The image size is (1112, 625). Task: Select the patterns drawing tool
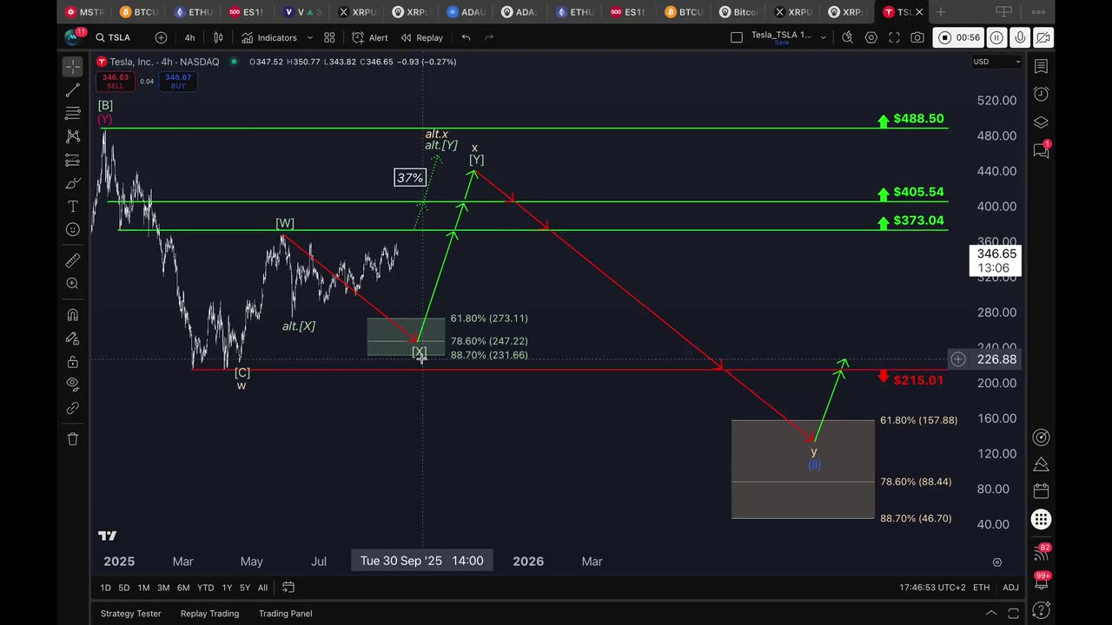click(x=73, y=136)
